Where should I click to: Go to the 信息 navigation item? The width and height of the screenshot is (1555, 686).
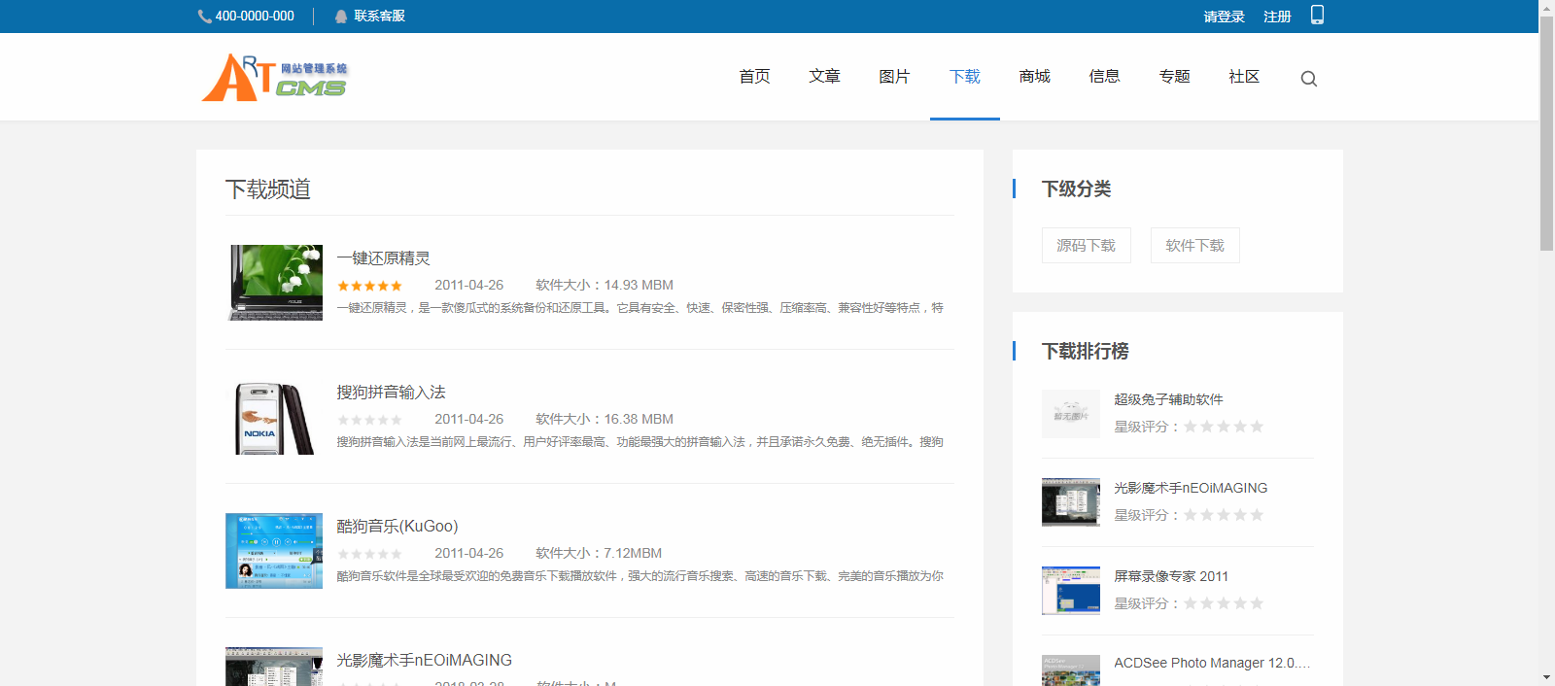(x=1105, y=77)
